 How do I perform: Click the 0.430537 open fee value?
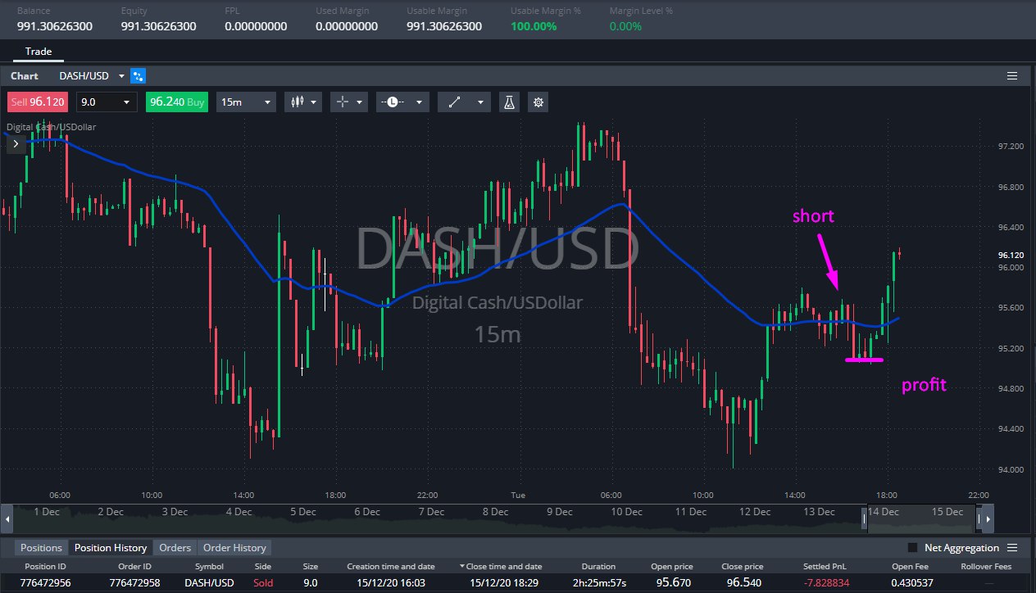point(911,583)
